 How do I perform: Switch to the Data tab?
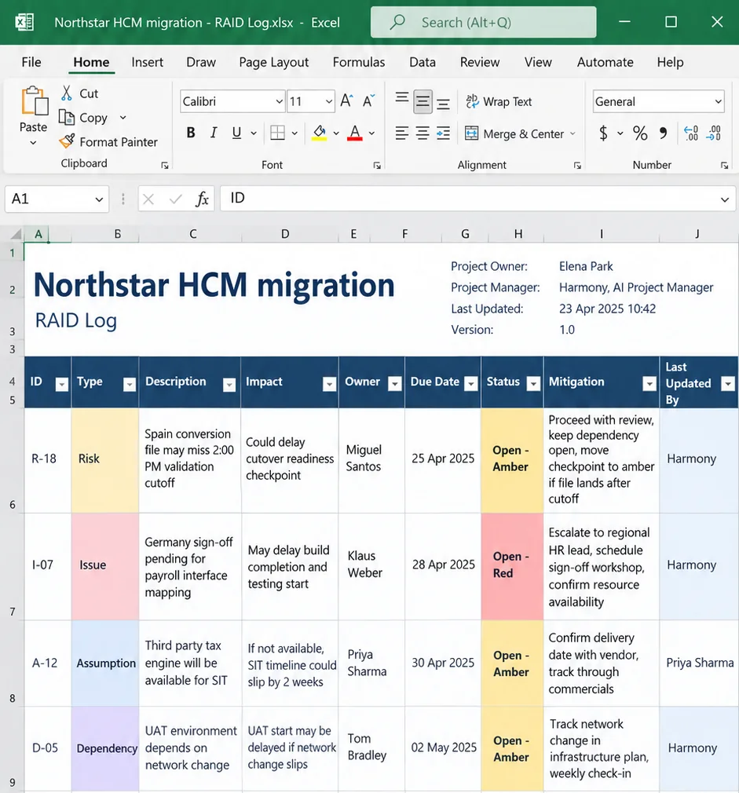point(423,62)
